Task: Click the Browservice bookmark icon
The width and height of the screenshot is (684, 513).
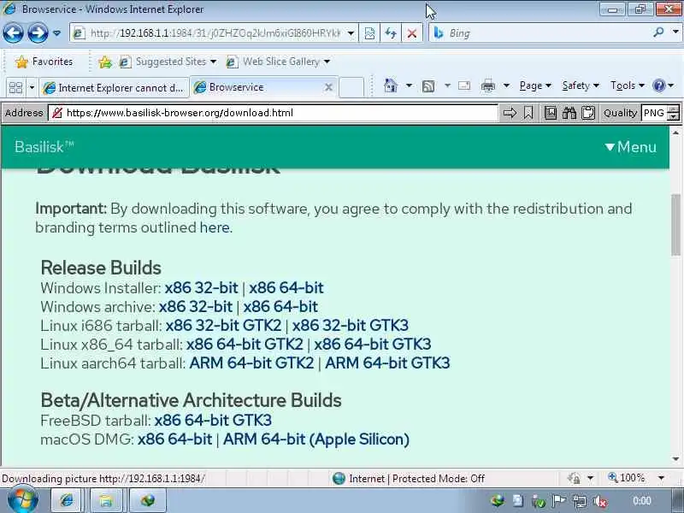Action: [528, 113]
